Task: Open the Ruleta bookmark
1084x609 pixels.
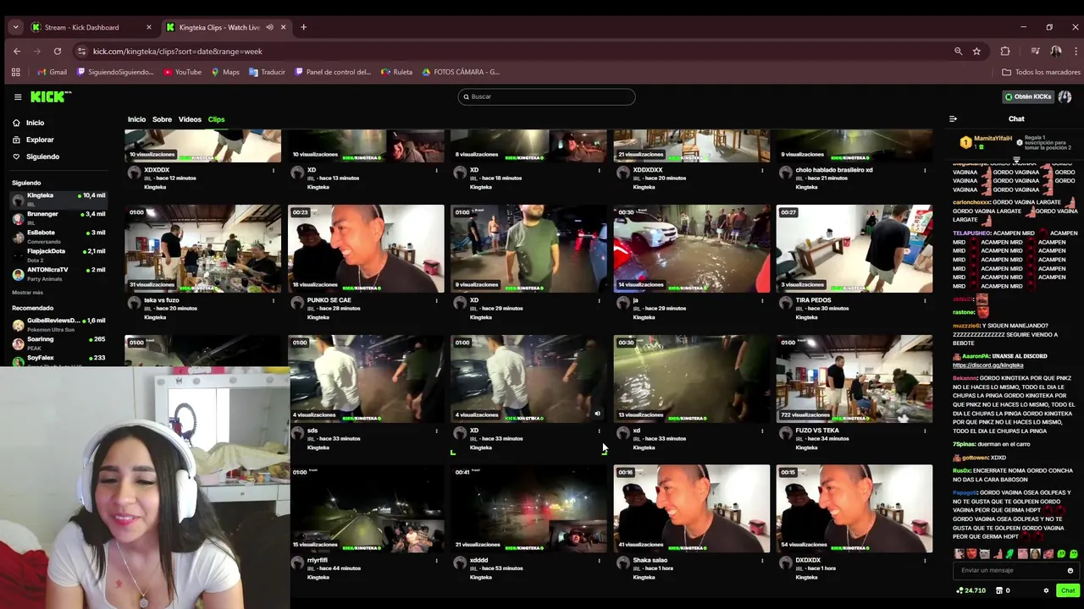Action: point(396,72)
